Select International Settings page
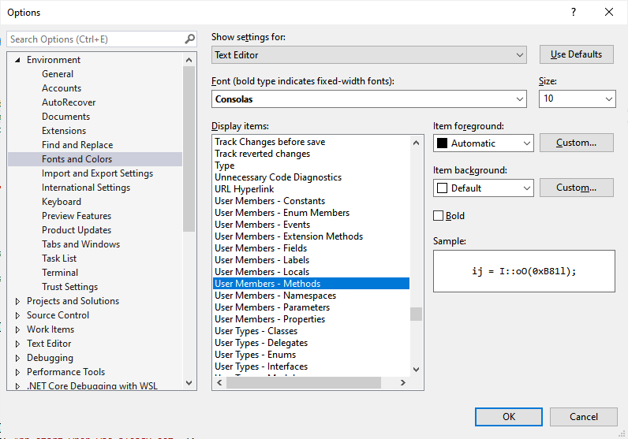This screenshot has width=628, height=439. click(x=86, y=188)
